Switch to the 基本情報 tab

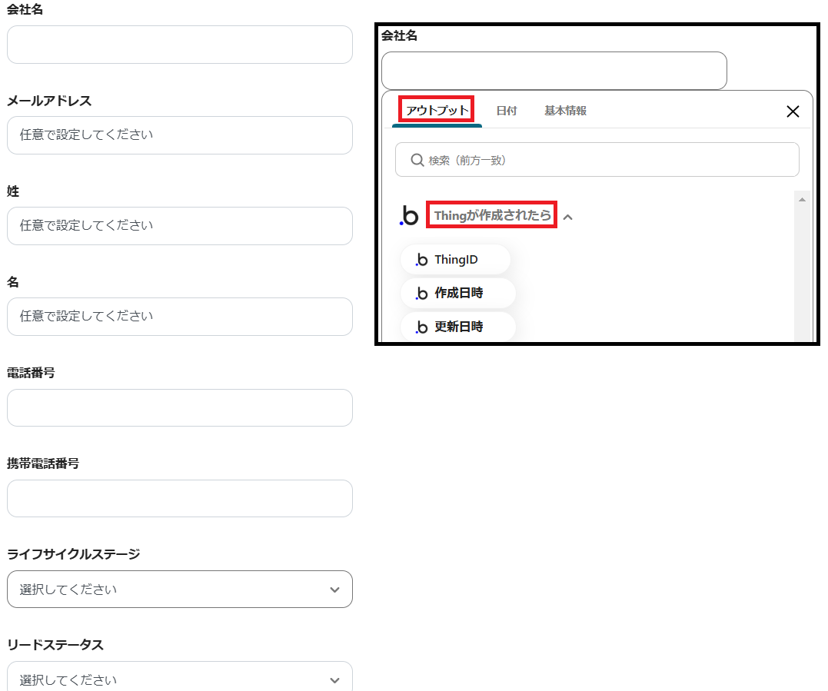[565, 111]
